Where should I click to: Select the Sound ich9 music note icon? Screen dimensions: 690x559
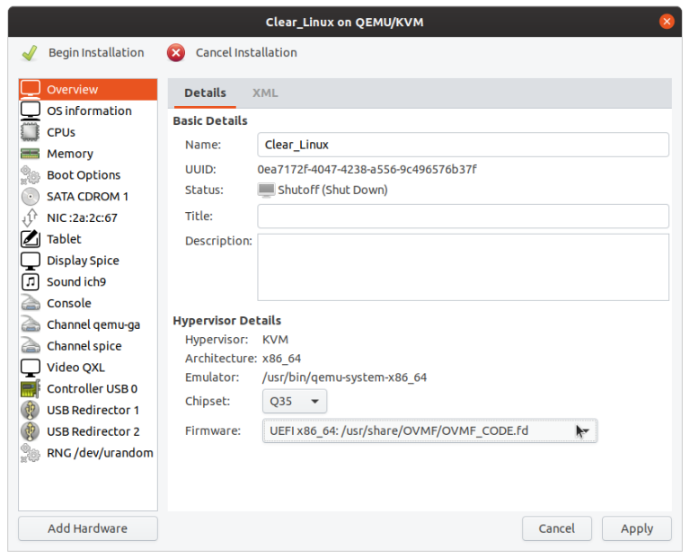(31, 281)
